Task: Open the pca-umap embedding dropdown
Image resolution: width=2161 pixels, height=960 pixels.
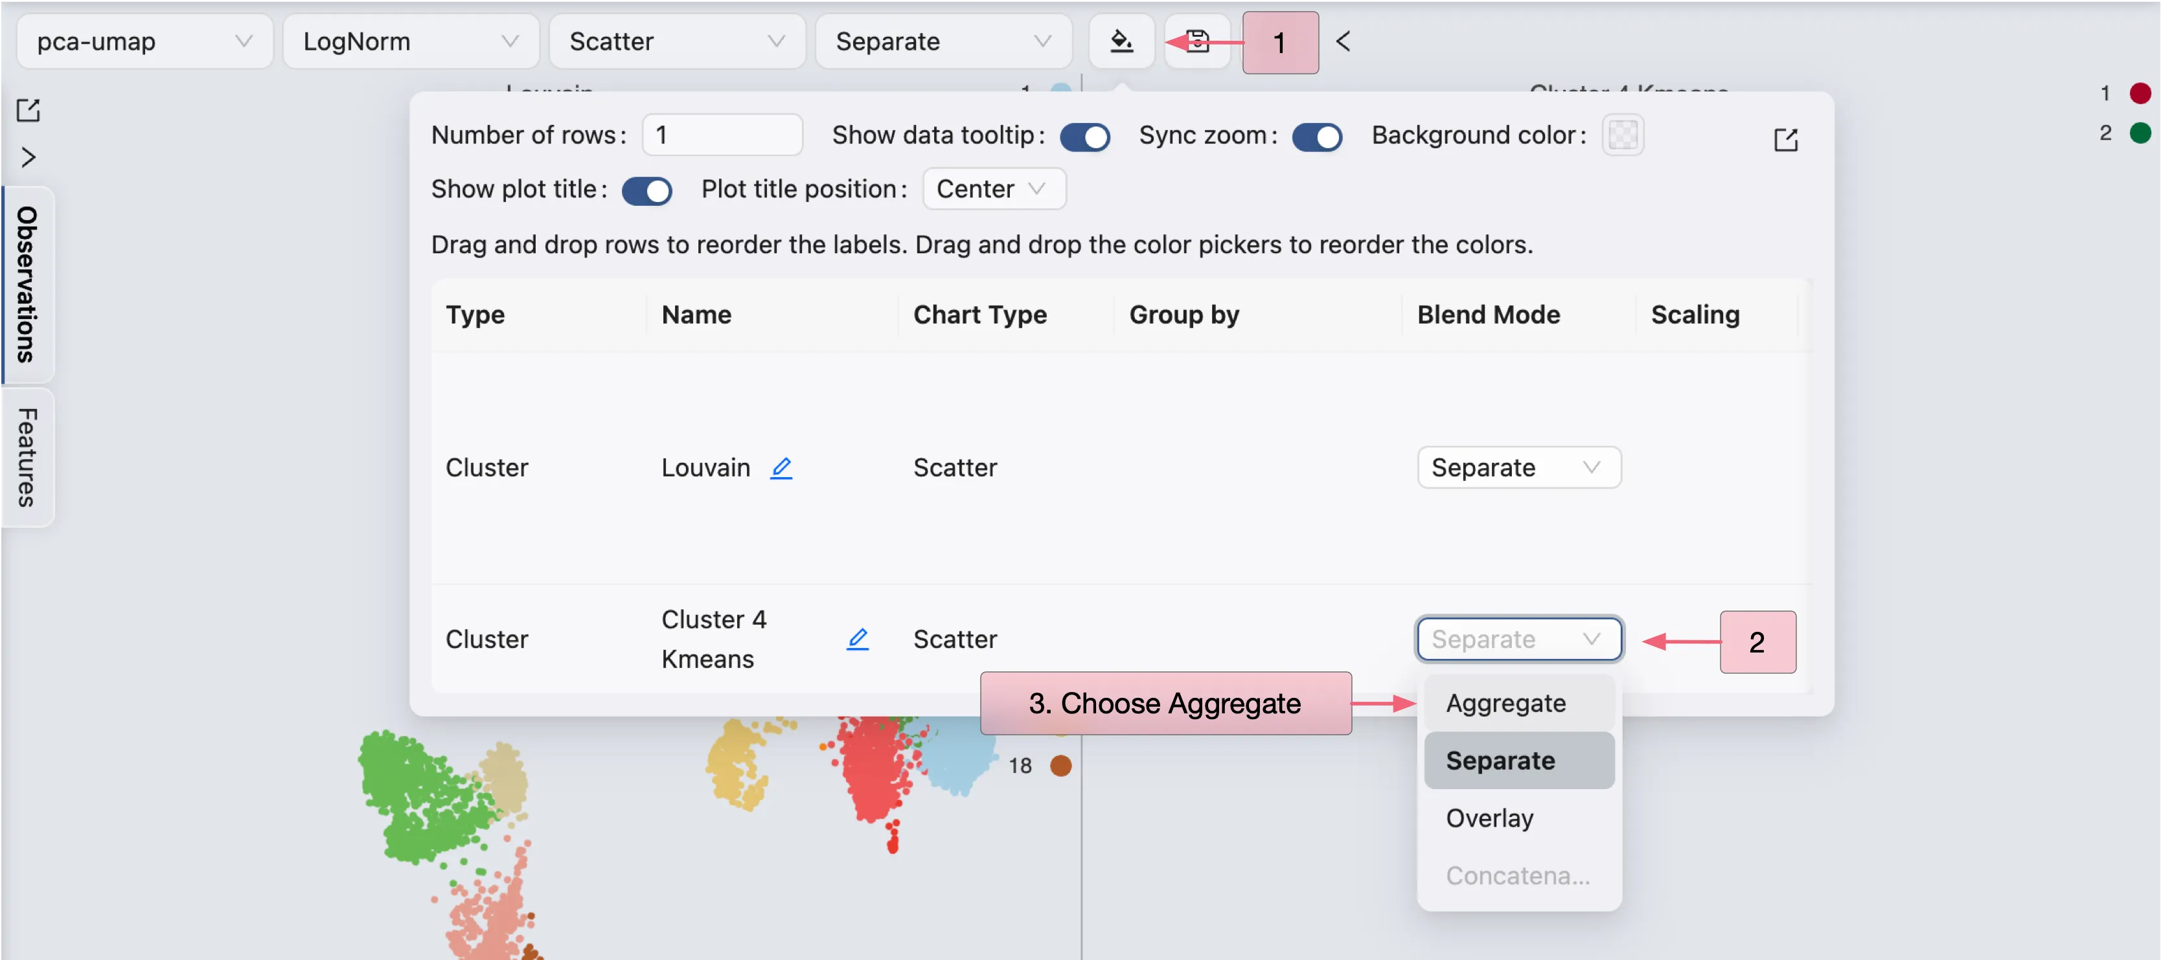Action: 144,41
